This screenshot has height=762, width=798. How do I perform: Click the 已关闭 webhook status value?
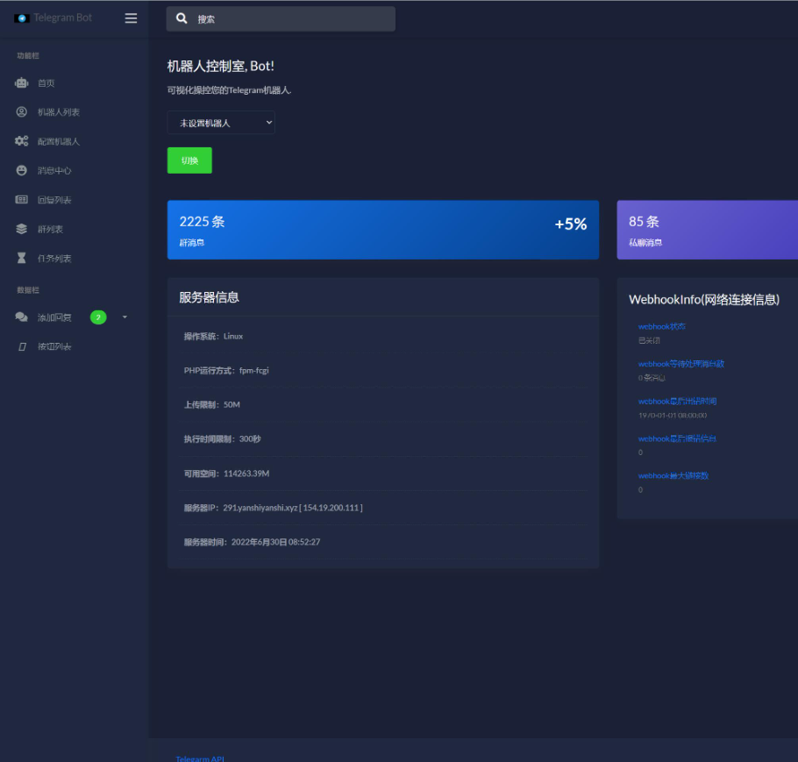649,340
